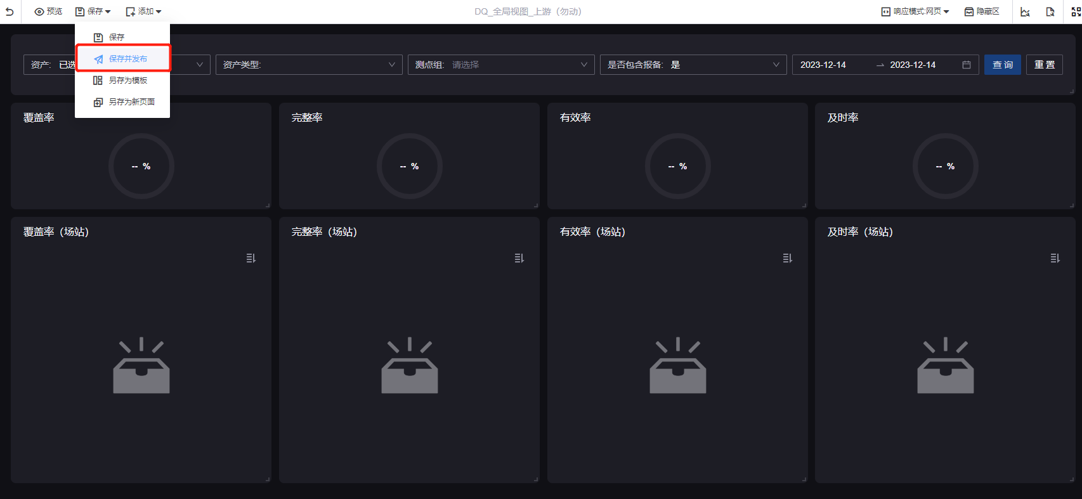Screen dimensions: 1082x499
Task: Open the 添加 add dropdown
Action: pyautogui.click(x=144, y=11)
